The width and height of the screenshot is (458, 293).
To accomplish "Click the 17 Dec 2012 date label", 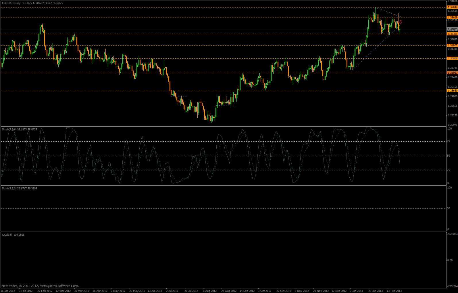I will pyautogui.click(x=339, y=291).
